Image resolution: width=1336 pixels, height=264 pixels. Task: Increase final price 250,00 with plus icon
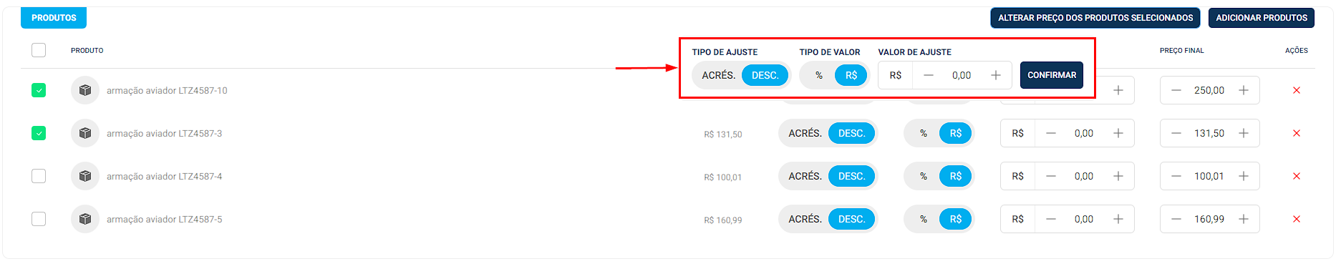(x=1244, y=90)
